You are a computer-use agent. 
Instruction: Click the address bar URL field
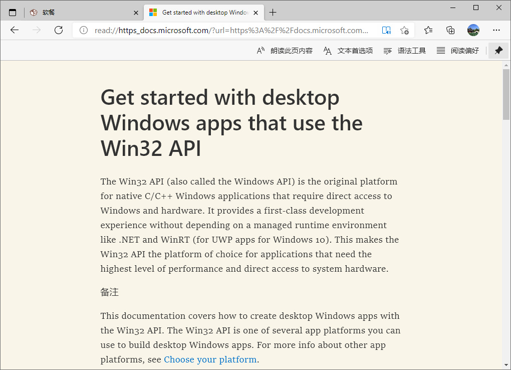(230, 30)
